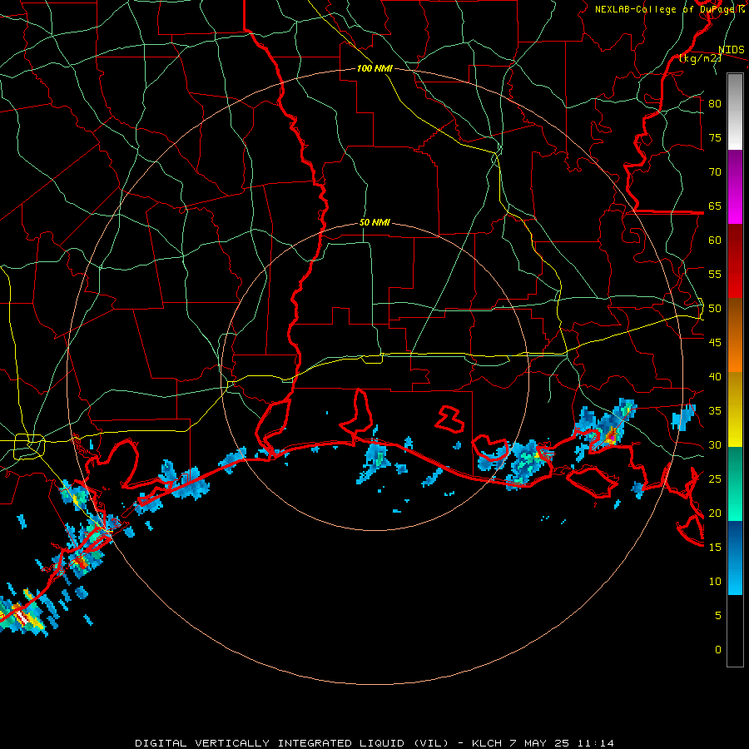Click the red segment of the color scale
The height and width of the screenshot is (749, 749).
pos(735,261)
